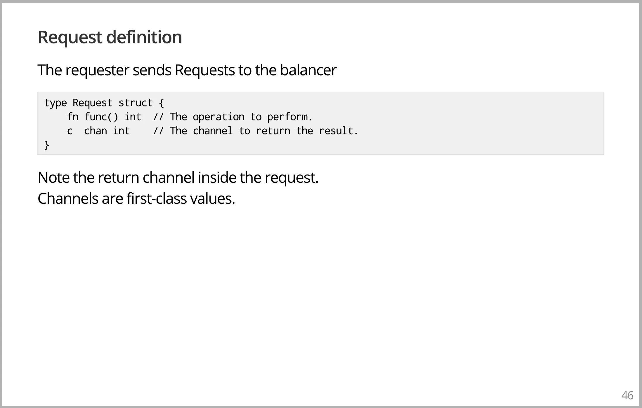This screenshot has height=408, width=642.
Task: Click the "fn func() int" field declaration
Action: (x=104, y=117)
